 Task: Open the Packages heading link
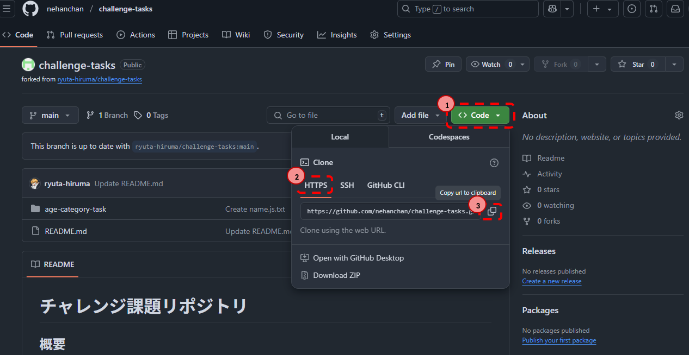540,310
